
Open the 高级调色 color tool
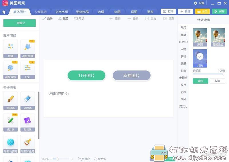11,70
